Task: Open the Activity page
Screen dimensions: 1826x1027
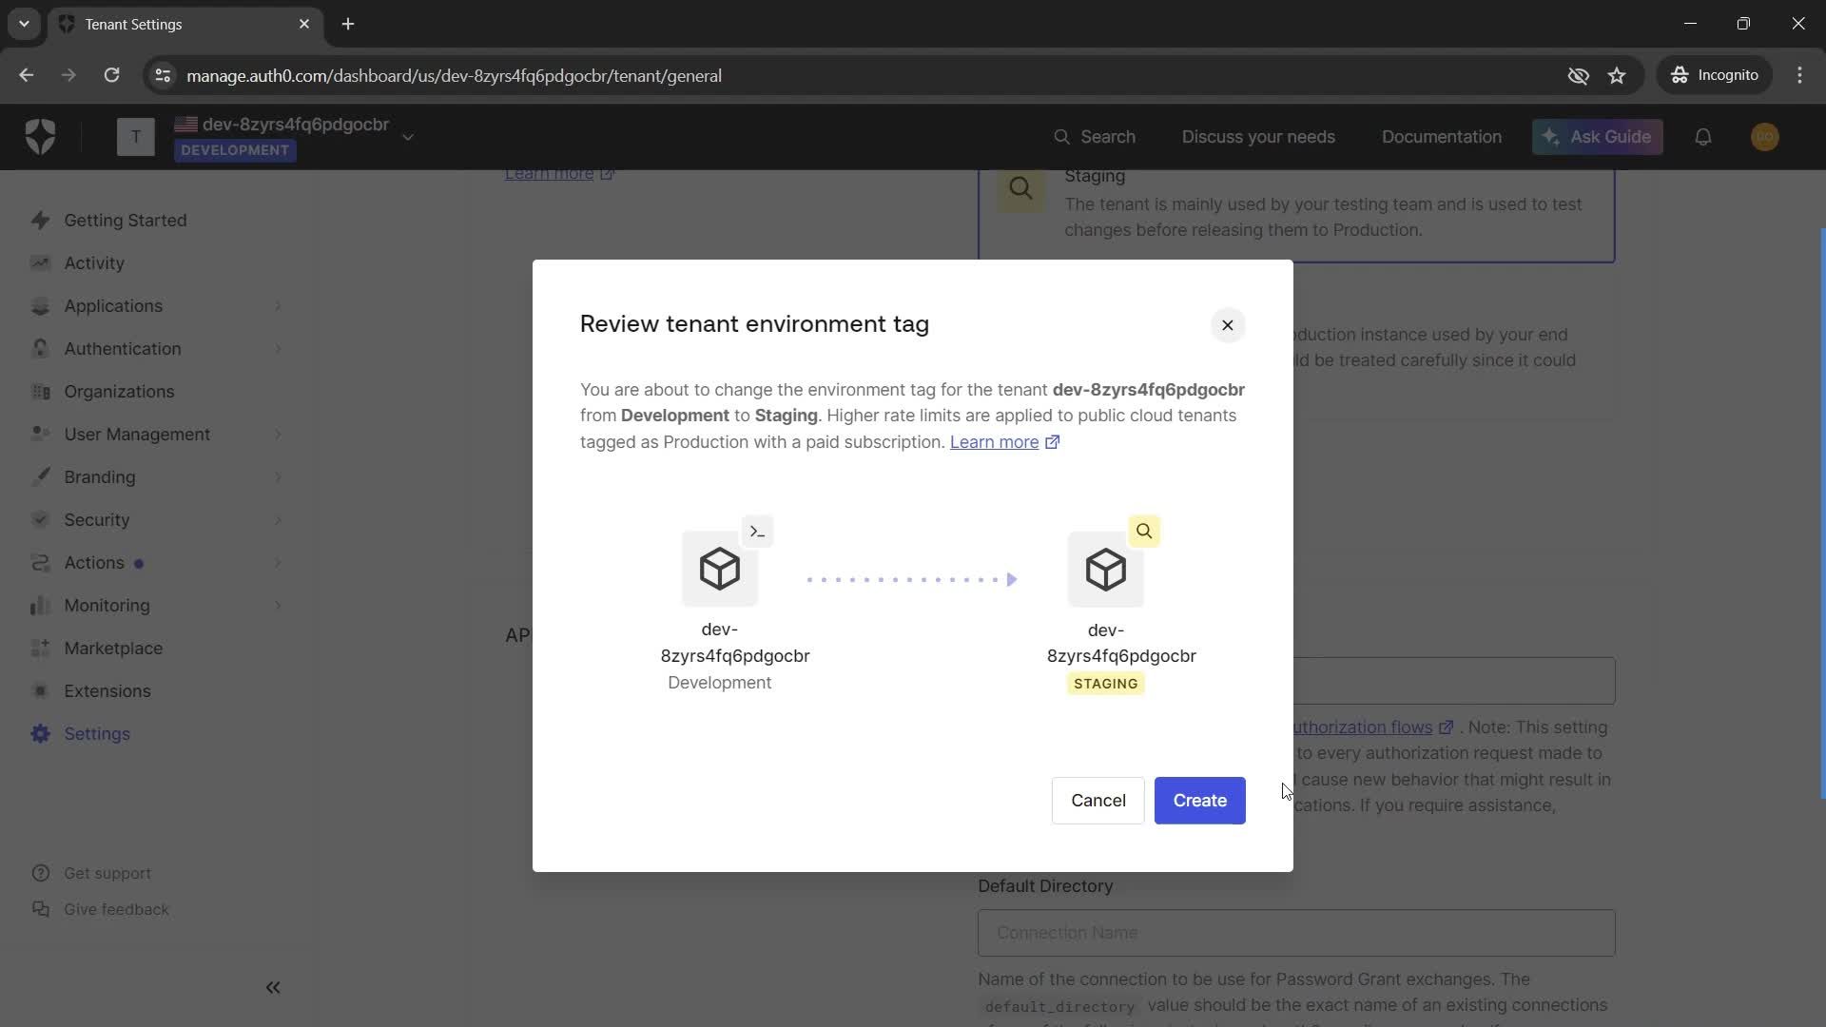Action: click(93, 263)
